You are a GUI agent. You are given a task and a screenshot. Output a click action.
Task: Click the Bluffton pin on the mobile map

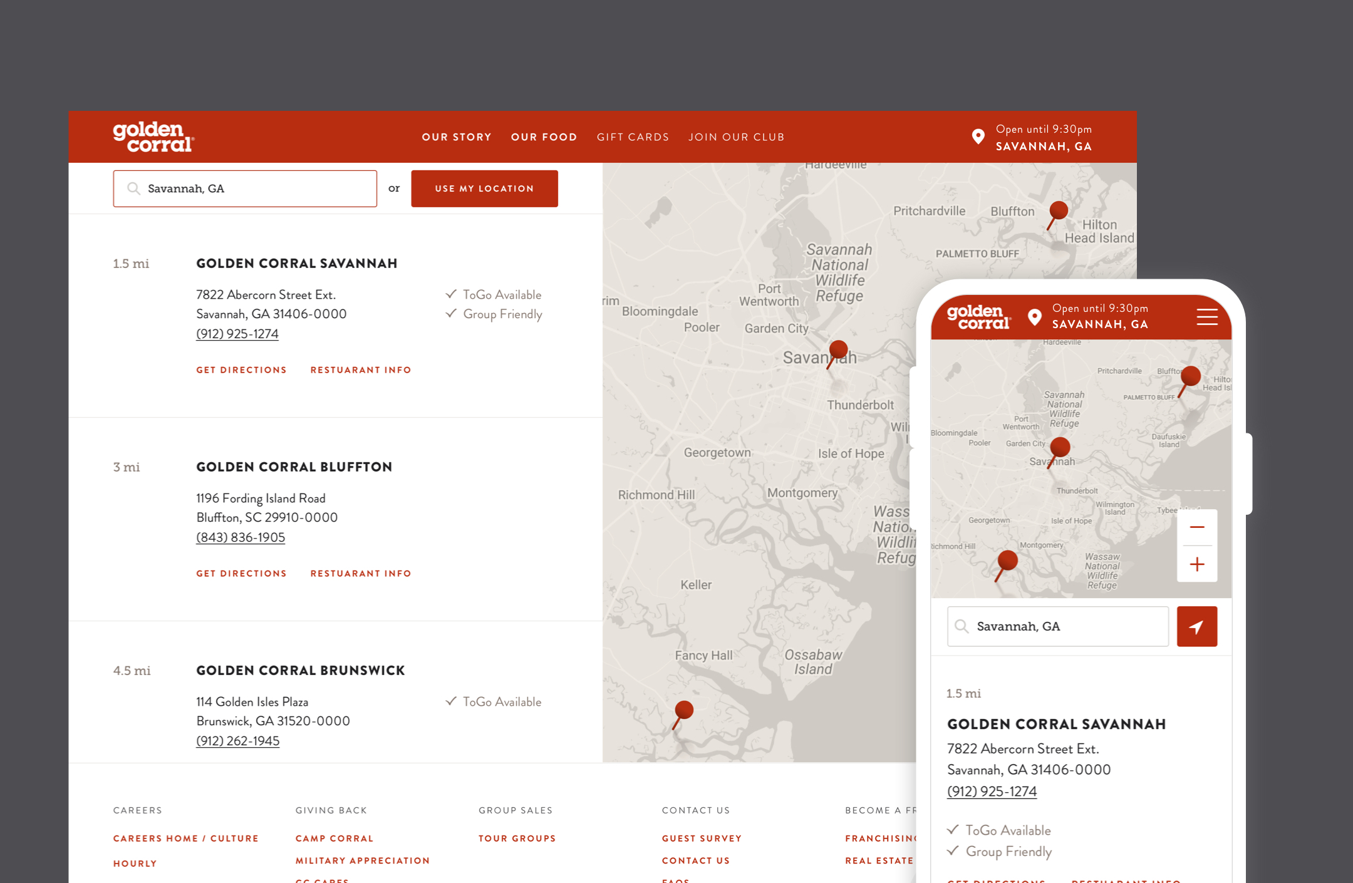pos(1188,382)
